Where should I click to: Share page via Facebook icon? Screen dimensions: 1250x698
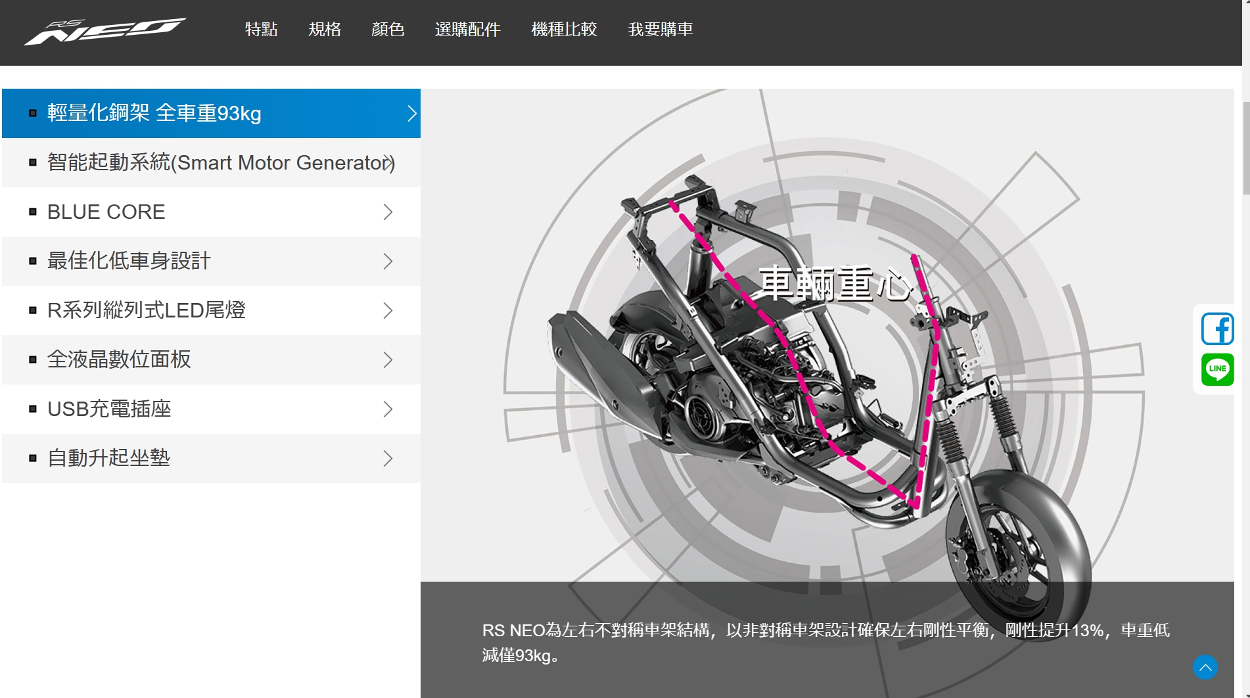point(1217,329)
